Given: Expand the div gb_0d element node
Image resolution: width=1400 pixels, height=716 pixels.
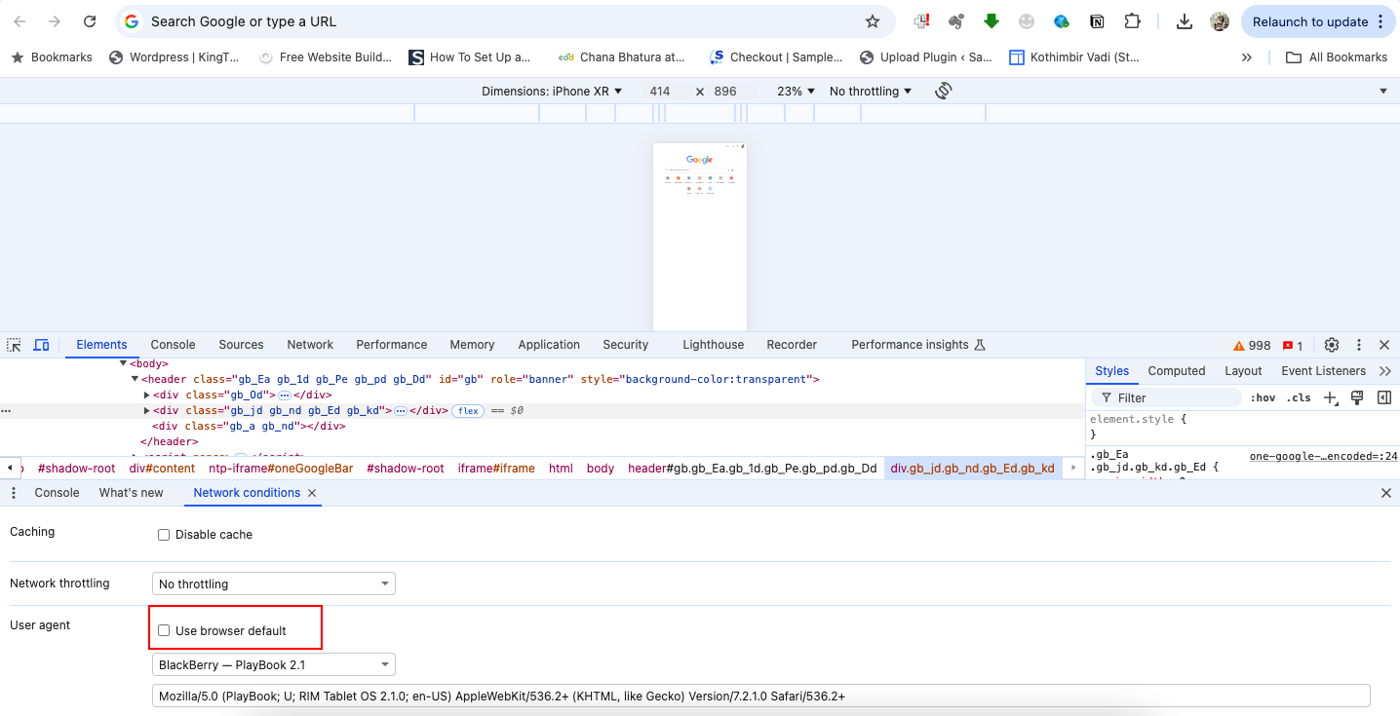Looking at the screenshot, I should [147, 395].
